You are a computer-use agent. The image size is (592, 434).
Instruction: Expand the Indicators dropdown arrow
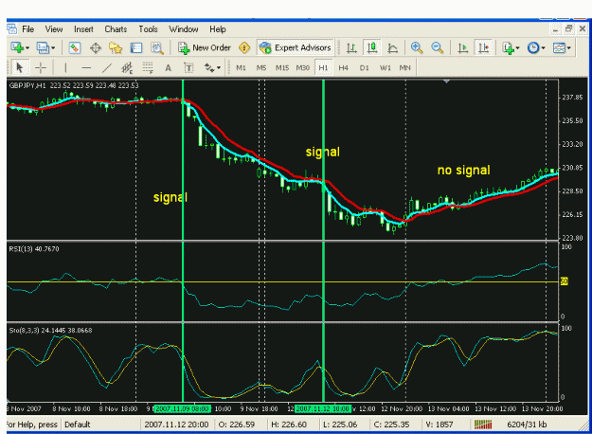(517, 48)
